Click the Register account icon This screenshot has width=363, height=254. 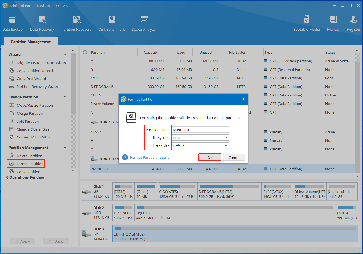click(353, 23)
